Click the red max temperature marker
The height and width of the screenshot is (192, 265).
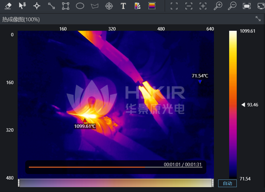[85, 121]
